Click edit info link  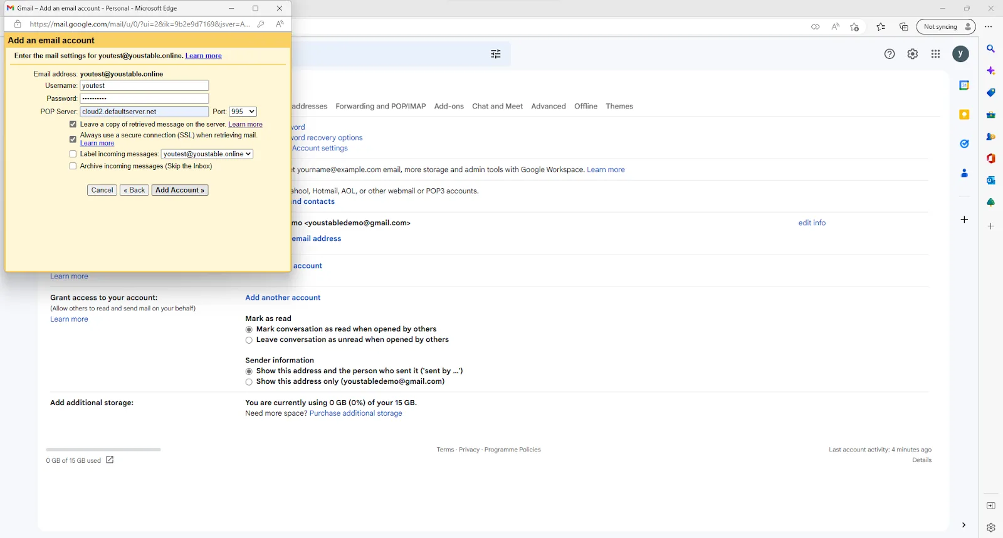pyautogui.click(x=812, y=223)
